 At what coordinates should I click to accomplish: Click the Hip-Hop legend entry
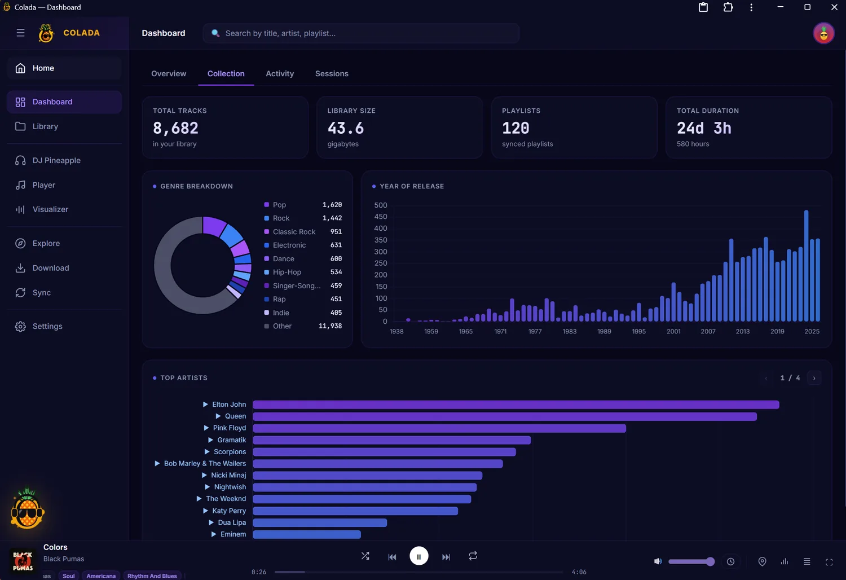point(303,272)
